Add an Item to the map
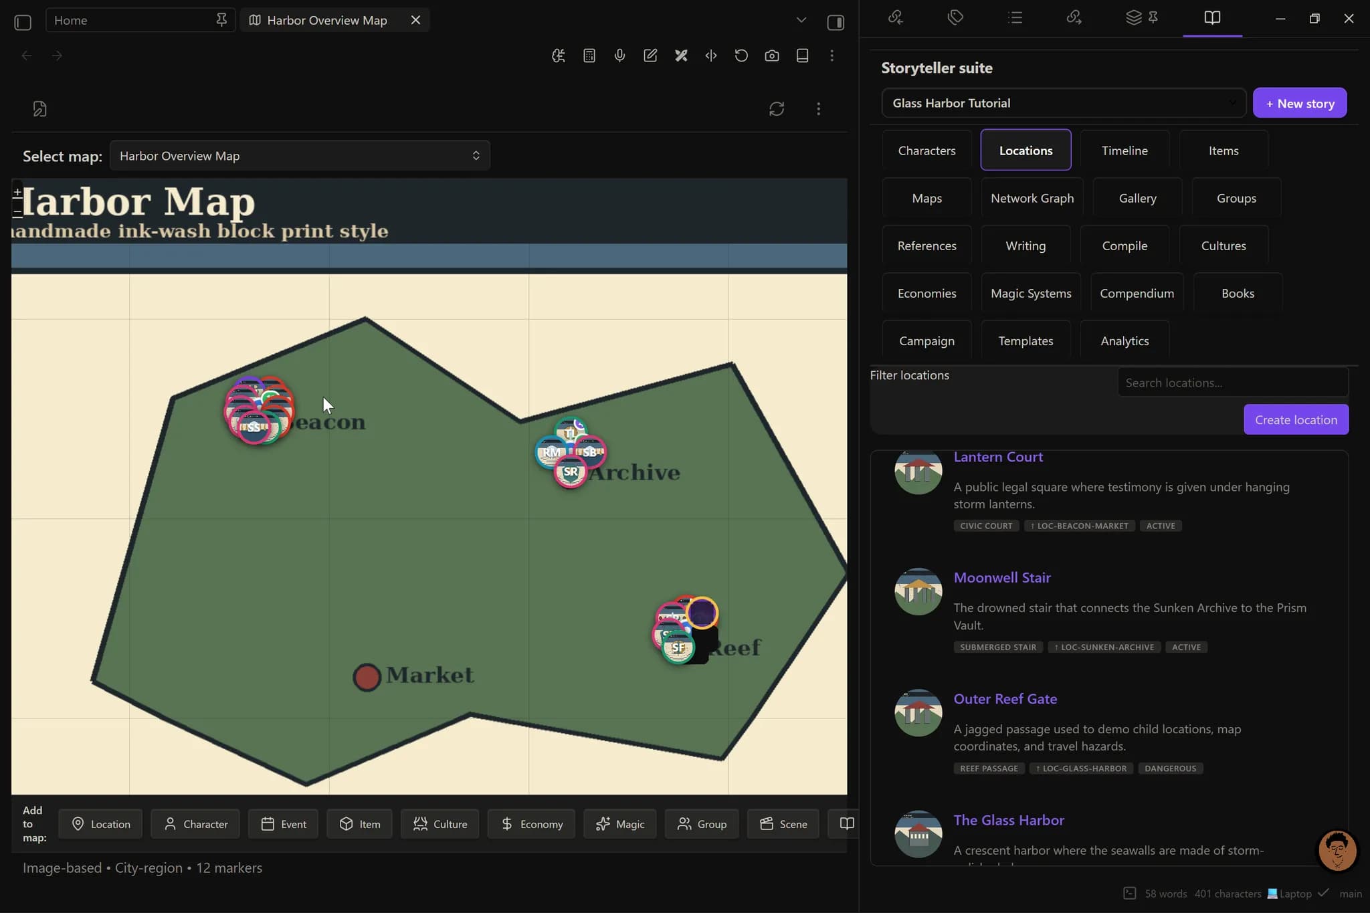 point(360,823)
